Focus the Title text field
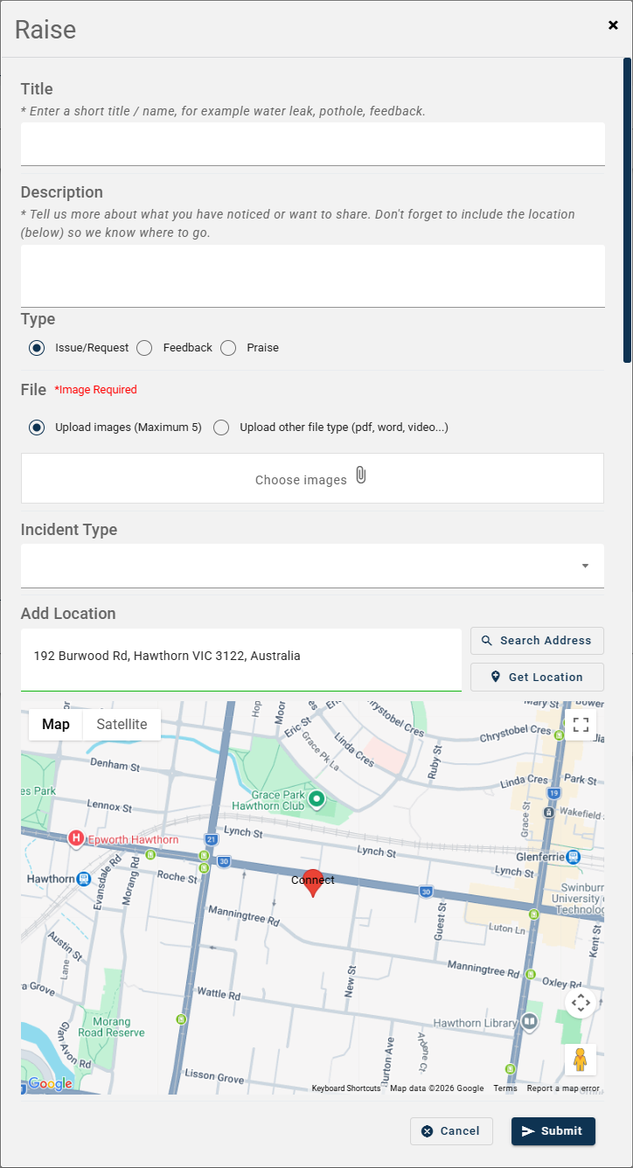Screen dimensions: 633x1168 [313, 144]
